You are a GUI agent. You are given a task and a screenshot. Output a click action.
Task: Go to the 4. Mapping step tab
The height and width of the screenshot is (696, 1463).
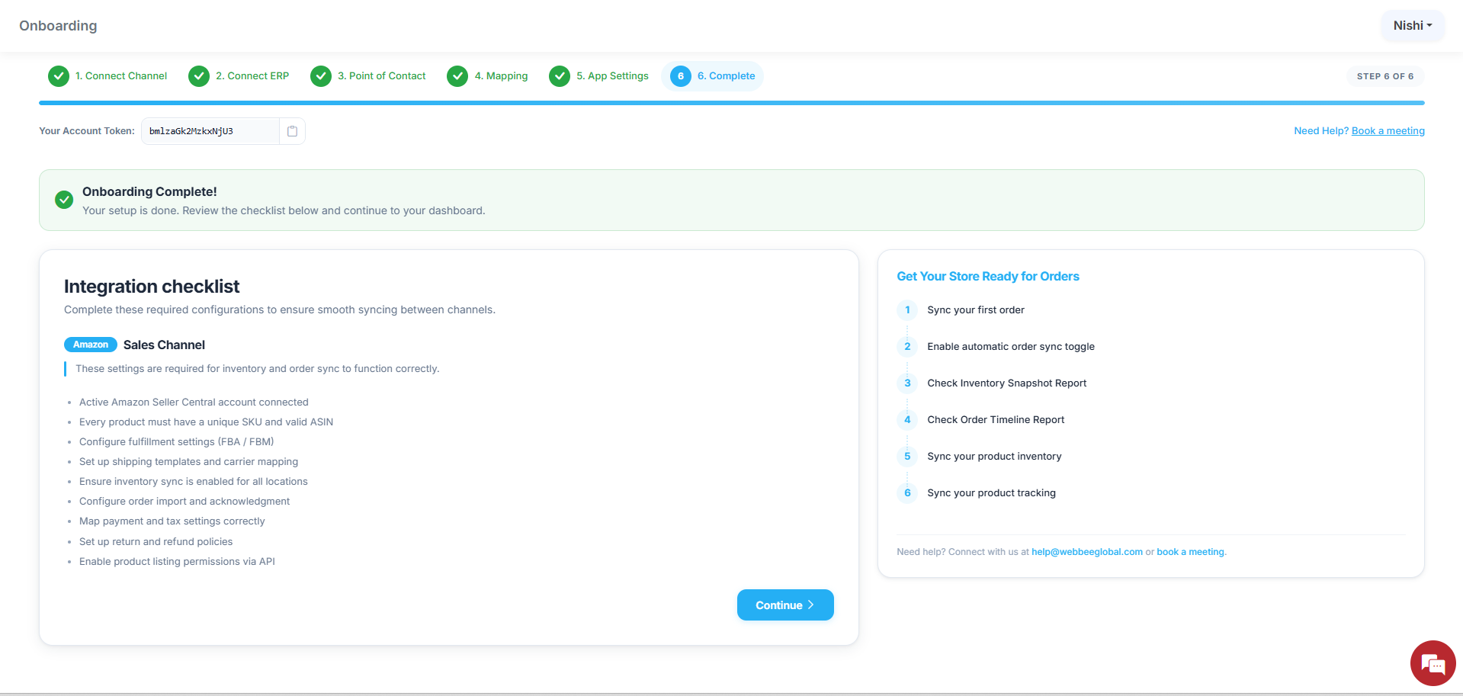click(501, 76)
